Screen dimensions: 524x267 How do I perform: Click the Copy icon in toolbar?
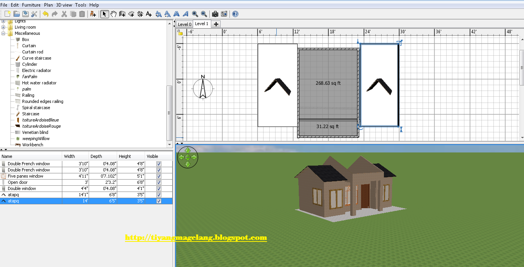tap(73, 14)
